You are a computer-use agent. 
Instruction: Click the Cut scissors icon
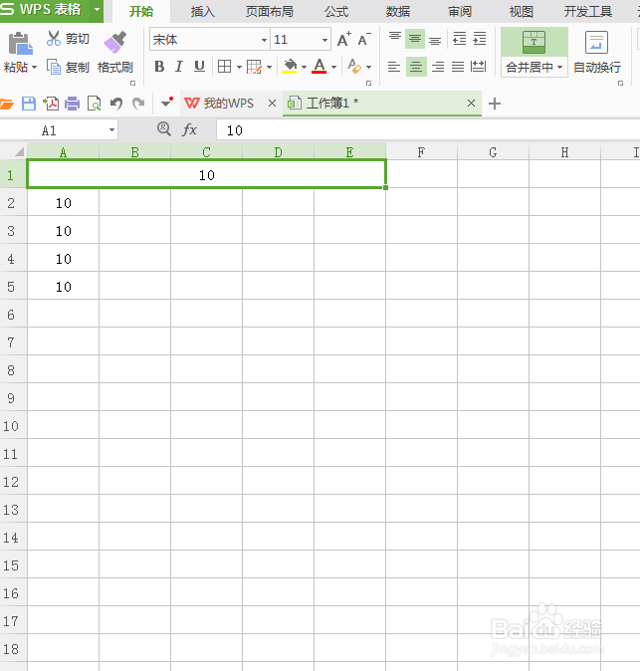[x=54, y=38]
